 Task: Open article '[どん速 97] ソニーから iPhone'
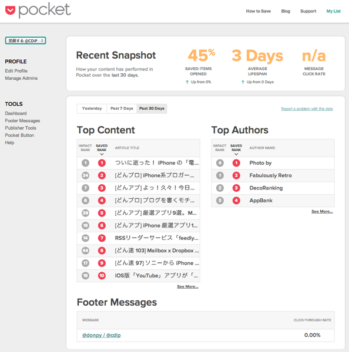pyautogui.click(x=157, y=263)
